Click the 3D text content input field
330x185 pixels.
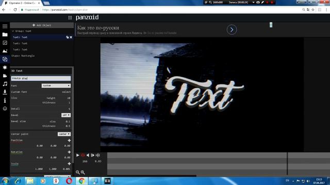pos(41,78)
